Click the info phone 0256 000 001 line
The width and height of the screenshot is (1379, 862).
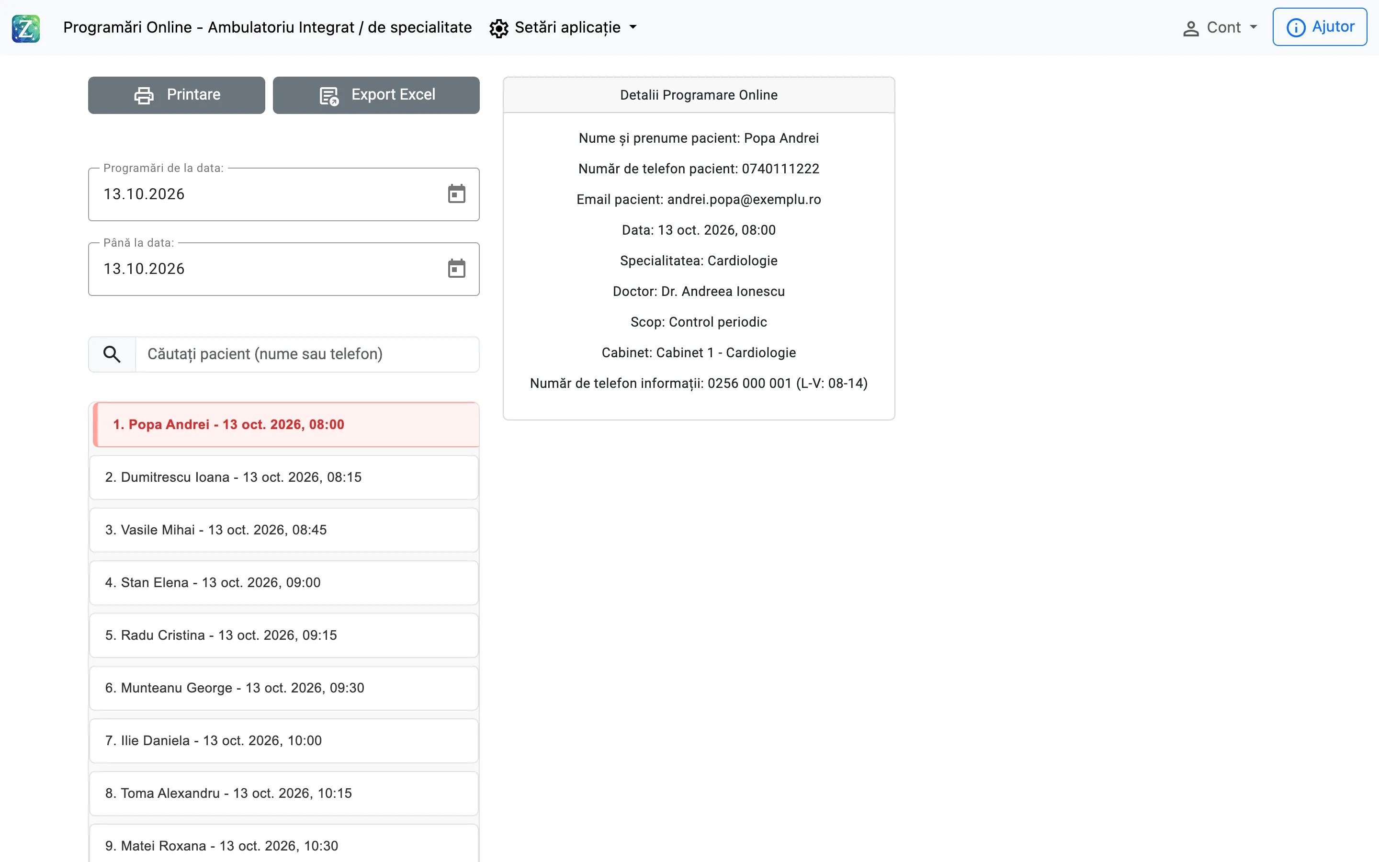click(699, 383)
